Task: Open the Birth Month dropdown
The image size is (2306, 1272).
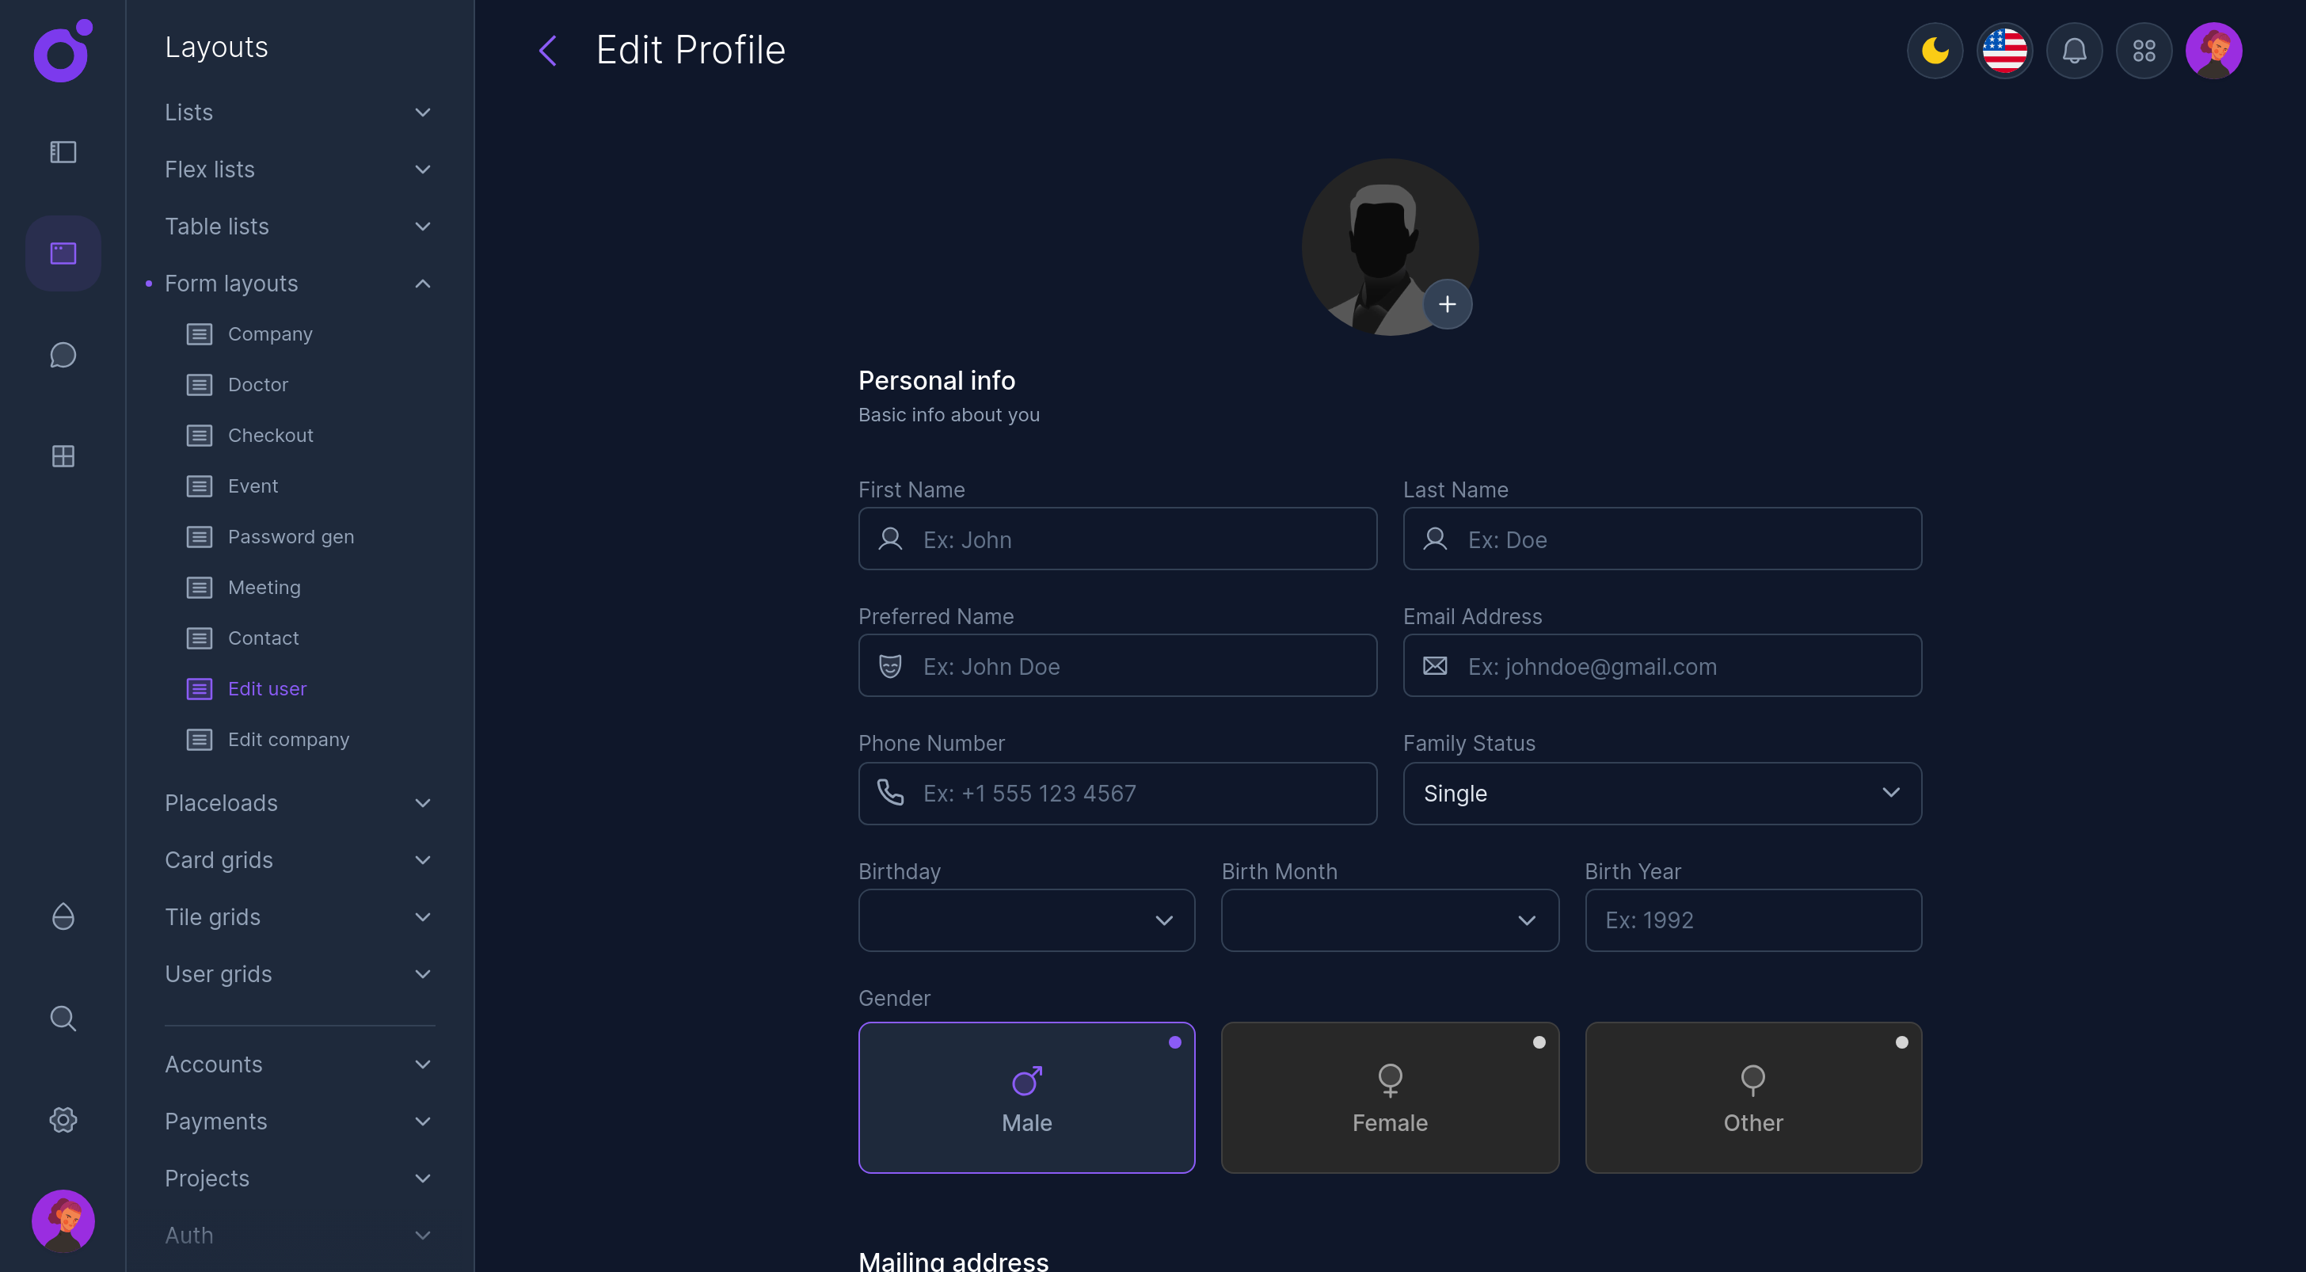Action: [1388, 920]
